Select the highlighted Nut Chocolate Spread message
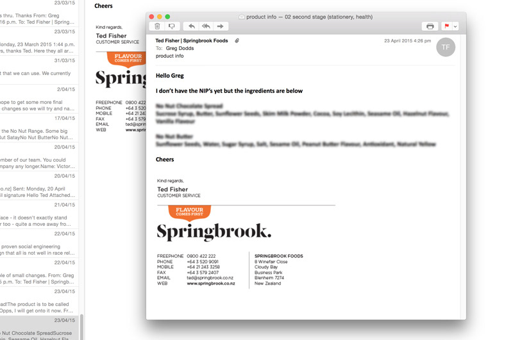Image resolution: width=513 pixels, height=340 pixels. click(39, 328)
